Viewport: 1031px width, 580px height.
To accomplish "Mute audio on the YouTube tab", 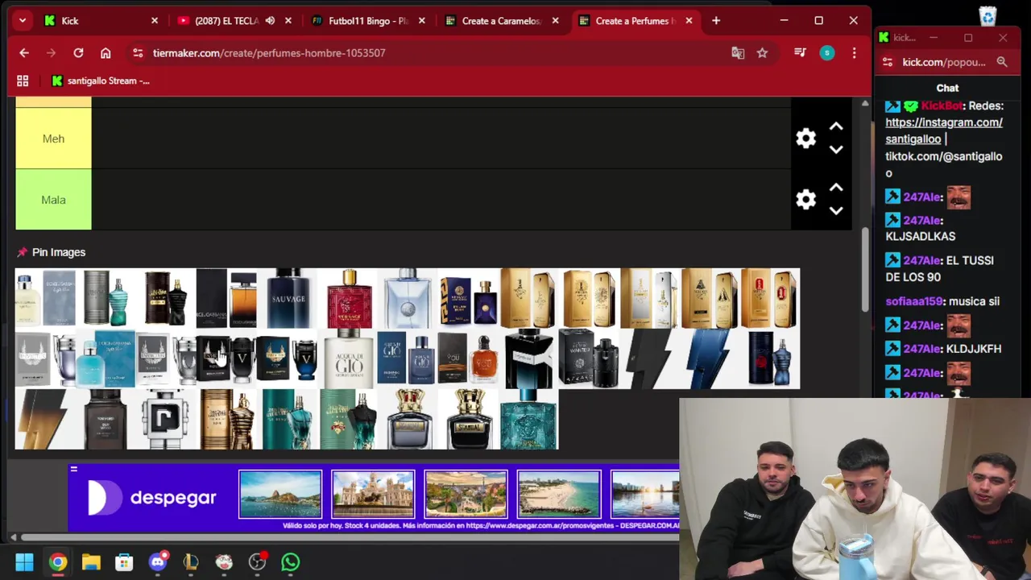I will pos(270,21).
